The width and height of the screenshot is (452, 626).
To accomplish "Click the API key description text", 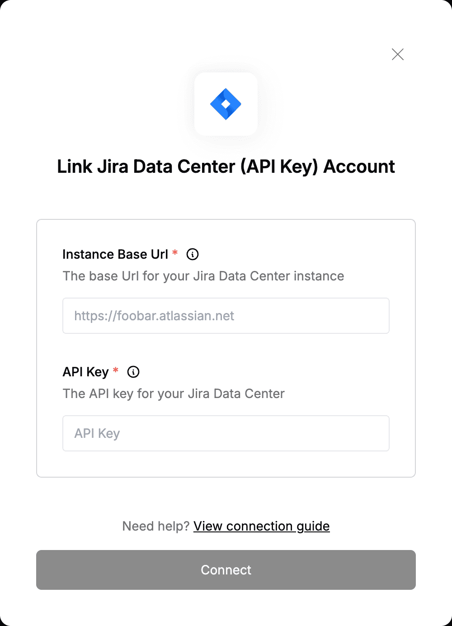I will click(174, 394).
